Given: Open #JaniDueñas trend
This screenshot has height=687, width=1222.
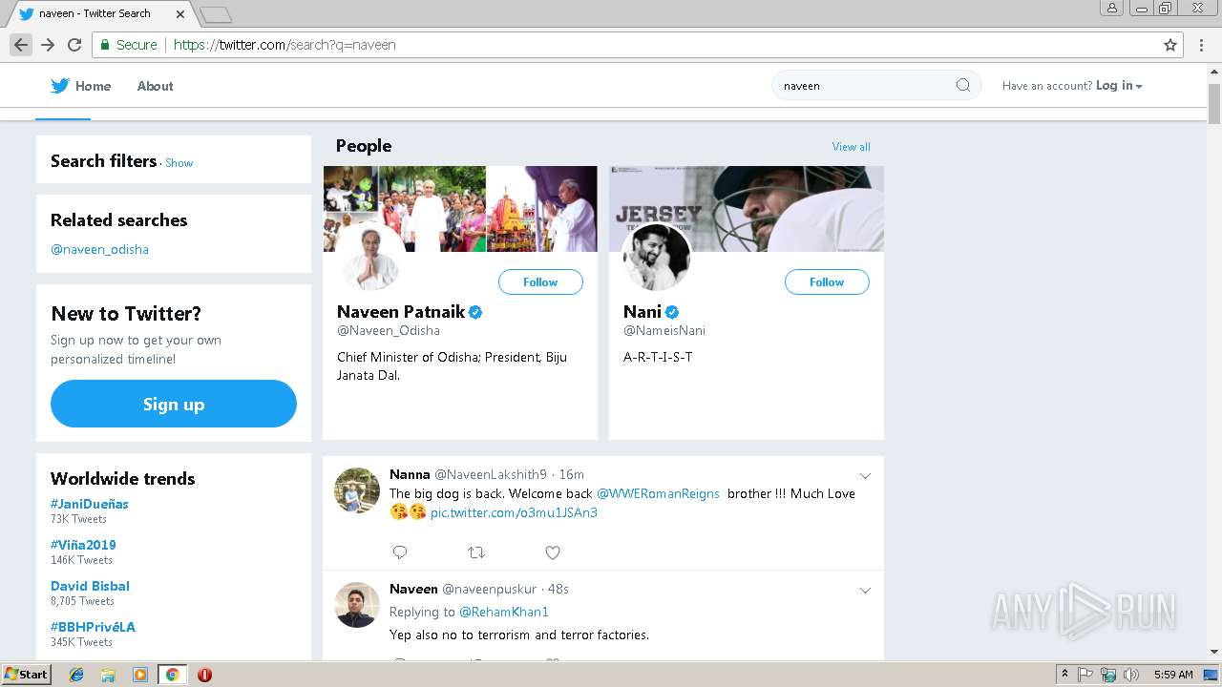Looking at the screenshot, I should click(90, 504).
